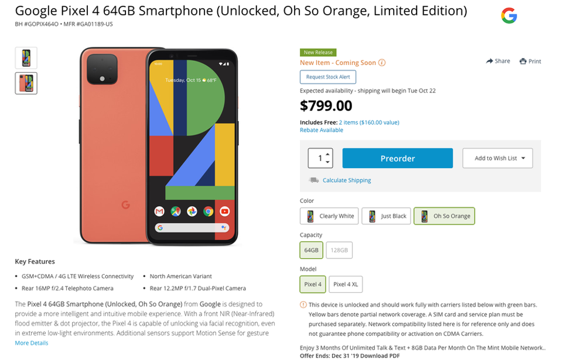Click the shipping truck icon

314,180
